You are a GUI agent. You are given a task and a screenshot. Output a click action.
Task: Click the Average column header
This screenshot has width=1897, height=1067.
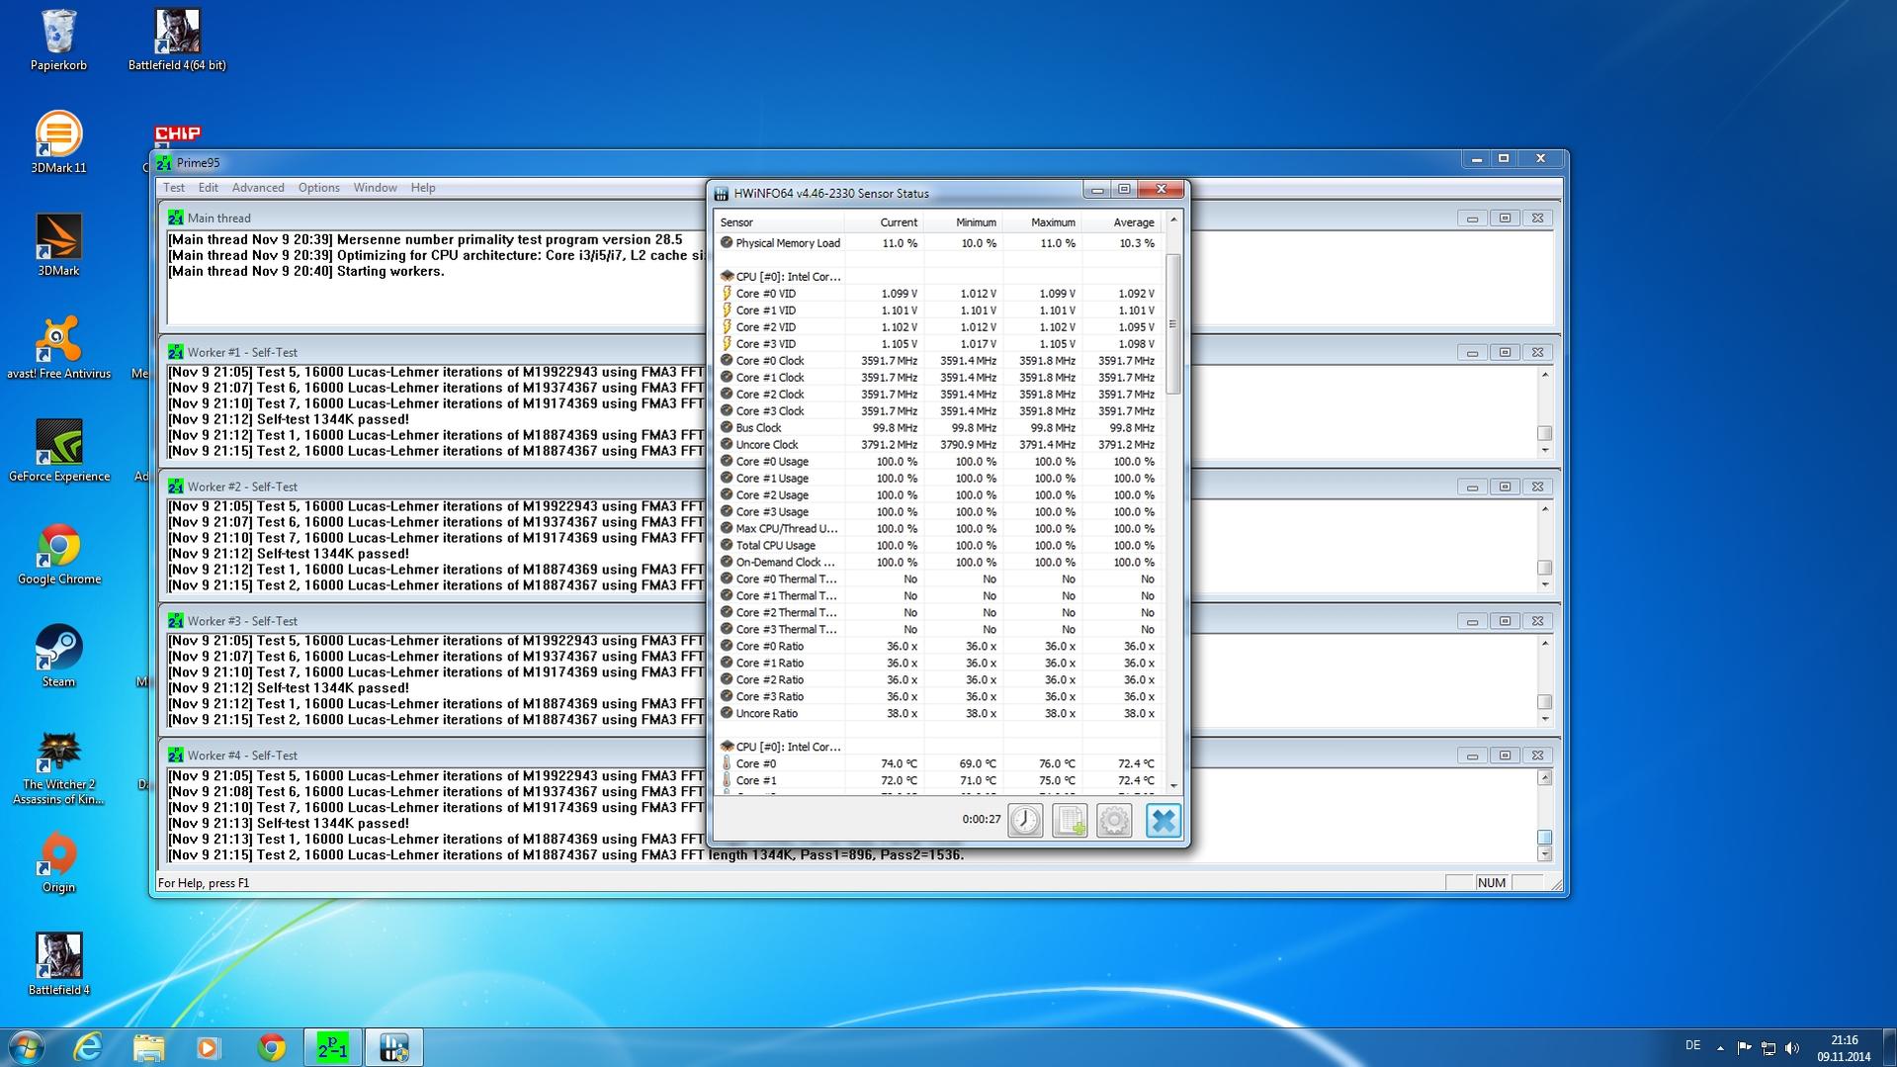point(1121,222)
